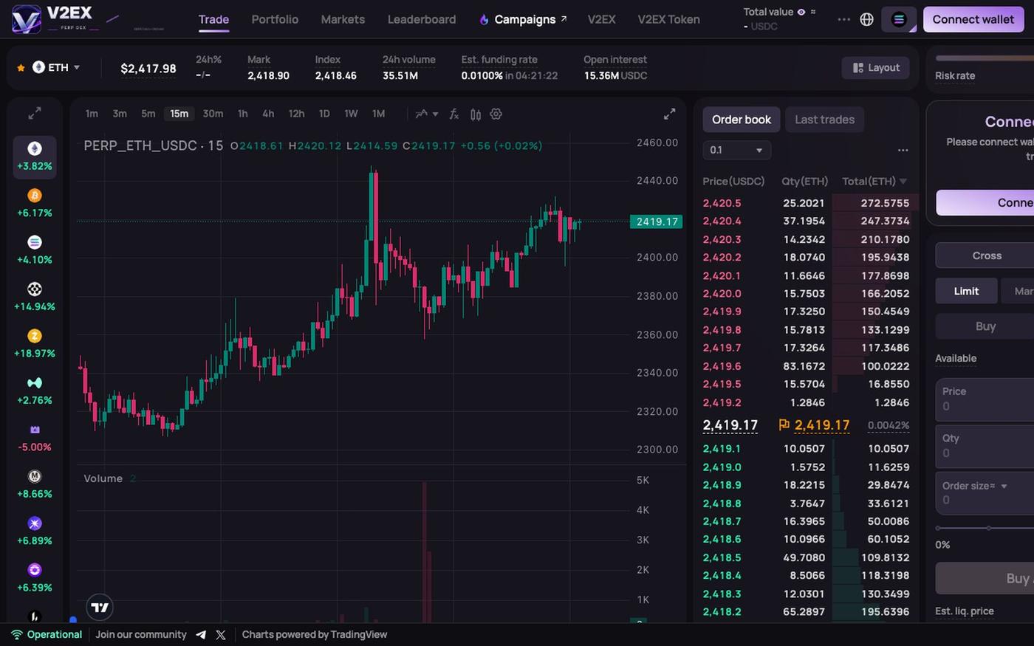Set chart interval to 1m

[92, 114]
